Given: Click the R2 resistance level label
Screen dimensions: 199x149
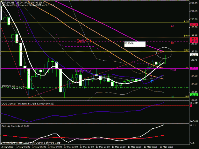Looking at the screenshot, I should coord(173,26).
